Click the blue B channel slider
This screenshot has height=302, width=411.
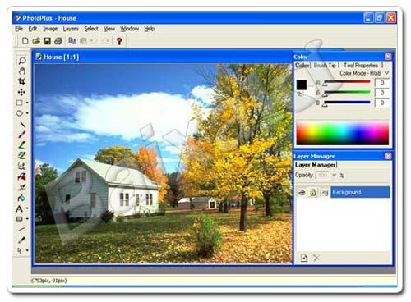347,103
